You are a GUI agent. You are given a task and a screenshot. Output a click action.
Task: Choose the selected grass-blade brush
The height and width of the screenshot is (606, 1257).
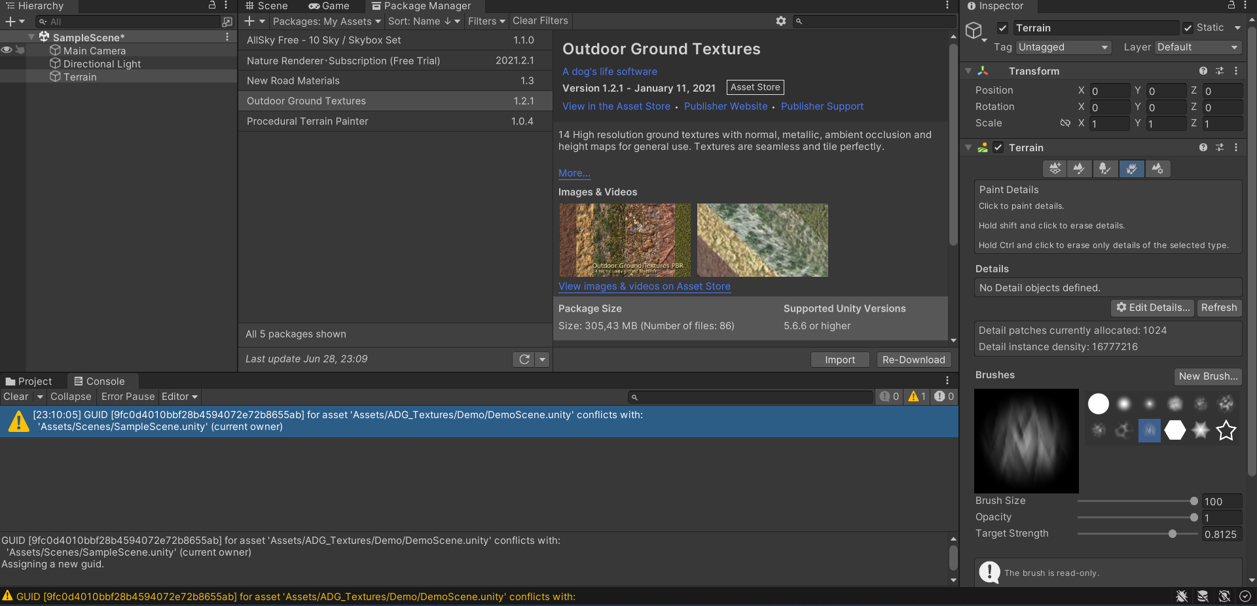click(x=1150, y=430)
